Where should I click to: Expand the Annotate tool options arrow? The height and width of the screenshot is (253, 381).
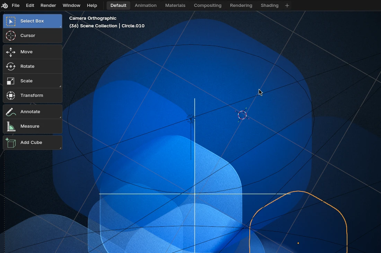coord(60,116)
